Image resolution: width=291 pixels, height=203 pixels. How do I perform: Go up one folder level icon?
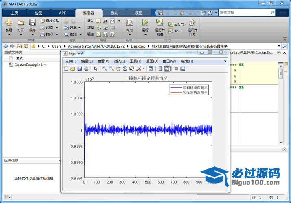point(19,46)
